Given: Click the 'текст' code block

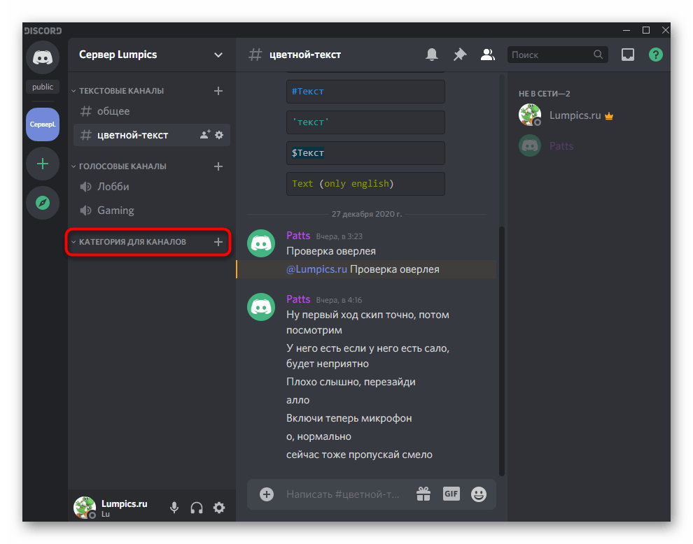Looking at the screenshot, I should click(x=365, y=122).
